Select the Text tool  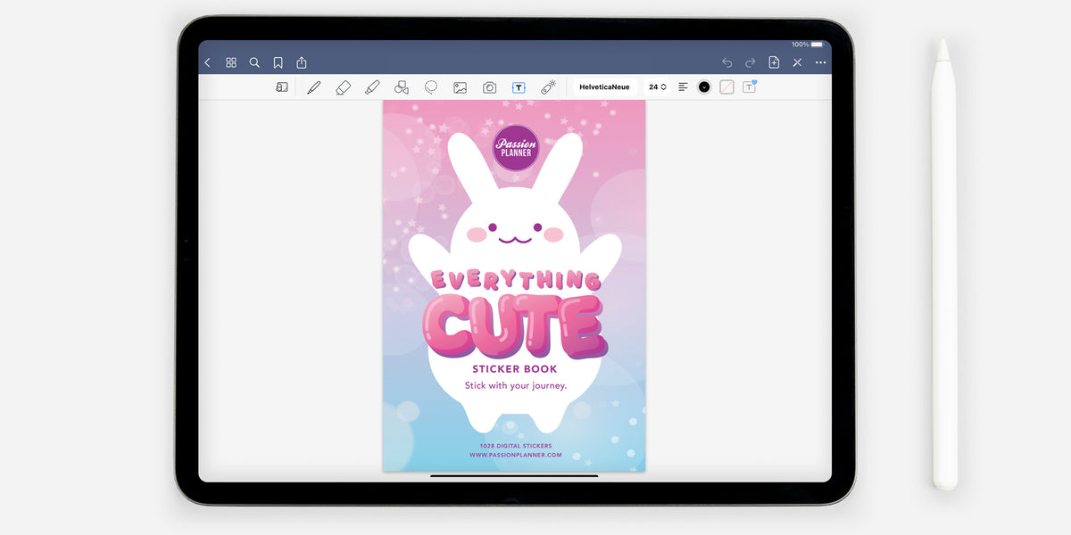518,86
